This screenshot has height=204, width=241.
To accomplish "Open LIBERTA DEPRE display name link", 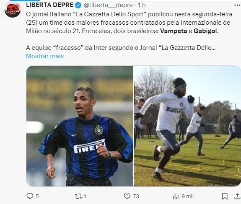I will pyautogui.click(x=49, y=5).
